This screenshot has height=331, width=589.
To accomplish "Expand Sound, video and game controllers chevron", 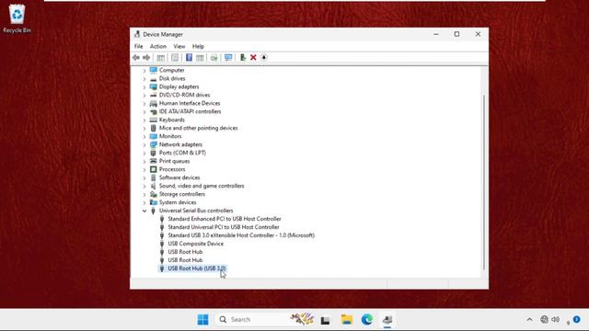I will [x=144, y=186].
